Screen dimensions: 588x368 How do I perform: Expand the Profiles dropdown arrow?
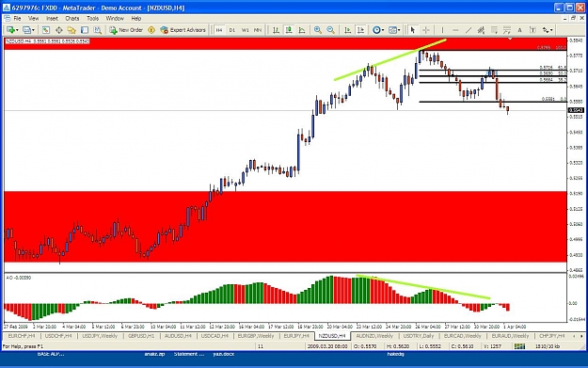click(33, 30)
